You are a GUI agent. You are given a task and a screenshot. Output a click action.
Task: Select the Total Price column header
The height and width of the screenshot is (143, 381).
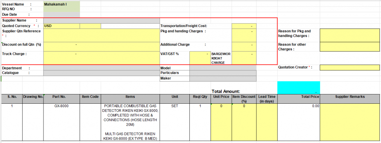(x=299, y=99)
